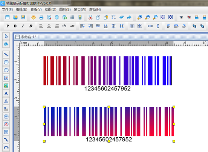Open the 文件(F) menu

pyautogui.click(x=7, y=9)
